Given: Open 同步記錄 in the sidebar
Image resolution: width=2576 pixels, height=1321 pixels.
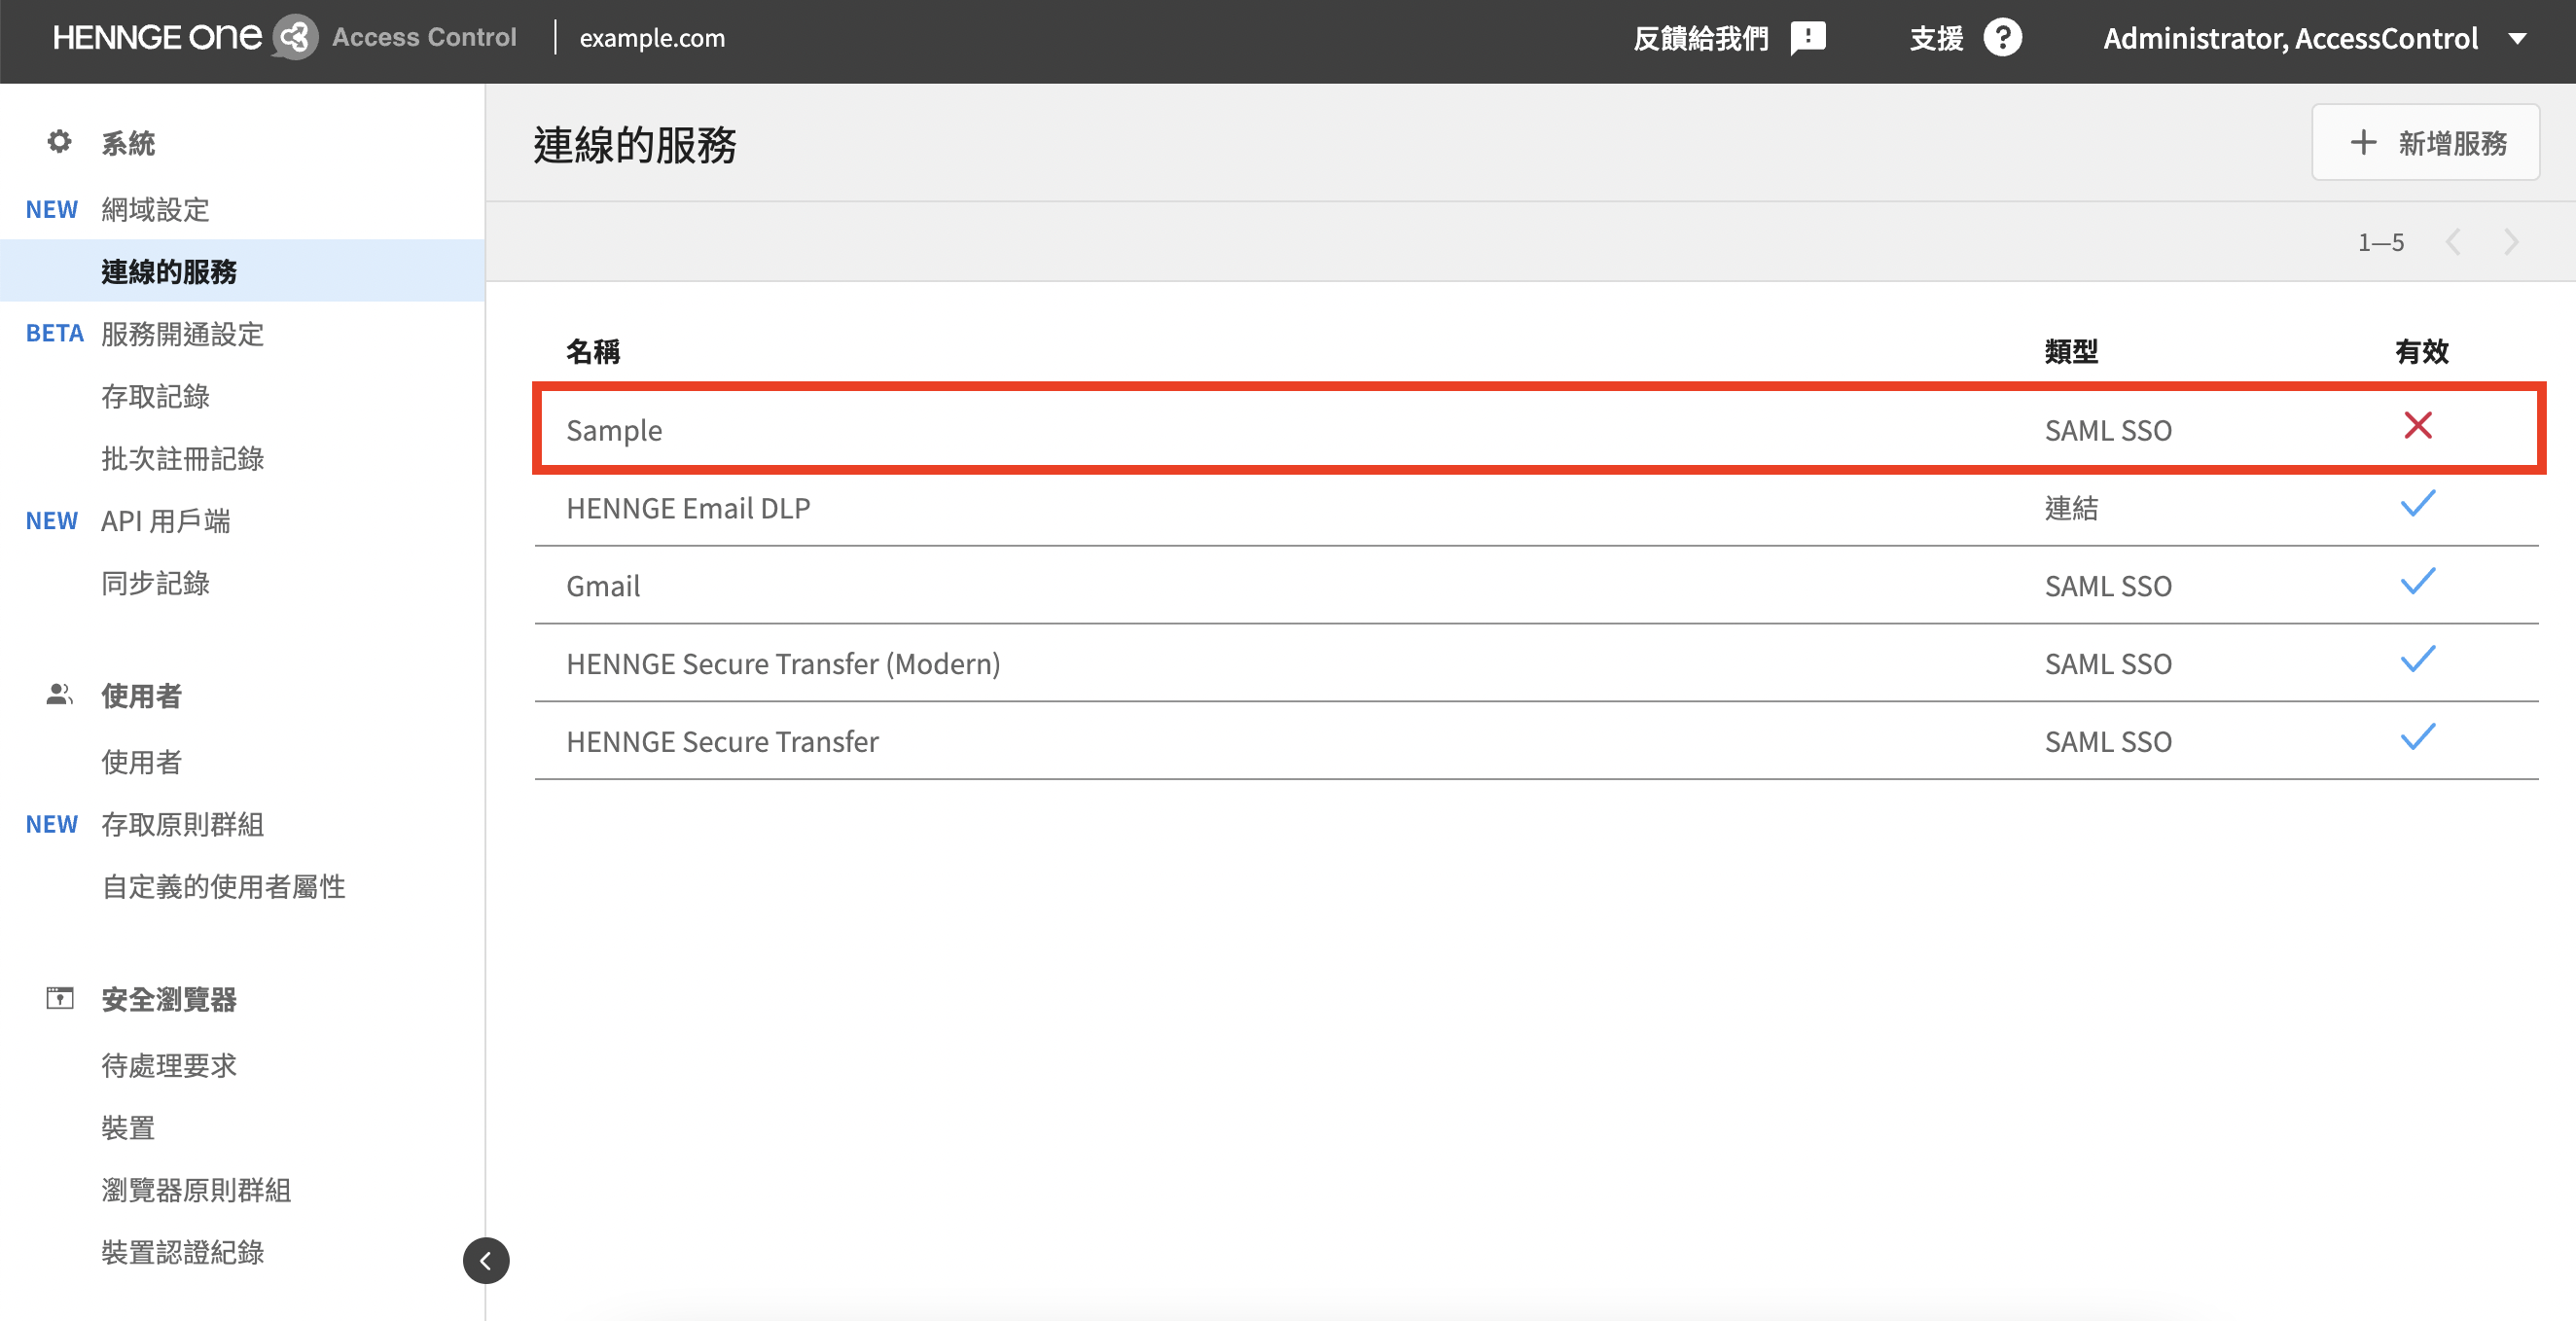Looking at the screenshot, I should pyautogui.click(x=155, y=583).
